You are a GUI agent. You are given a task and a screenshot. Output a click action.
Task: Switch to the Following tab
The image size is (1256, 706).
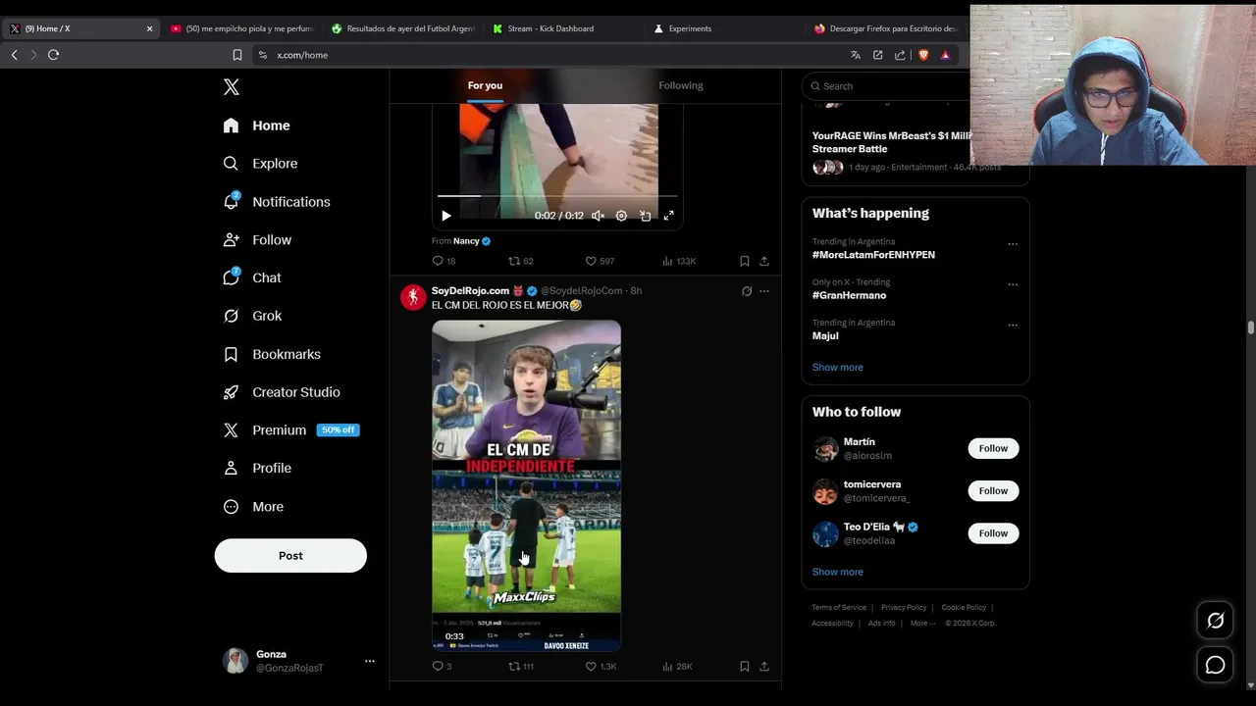click(681, 86)
